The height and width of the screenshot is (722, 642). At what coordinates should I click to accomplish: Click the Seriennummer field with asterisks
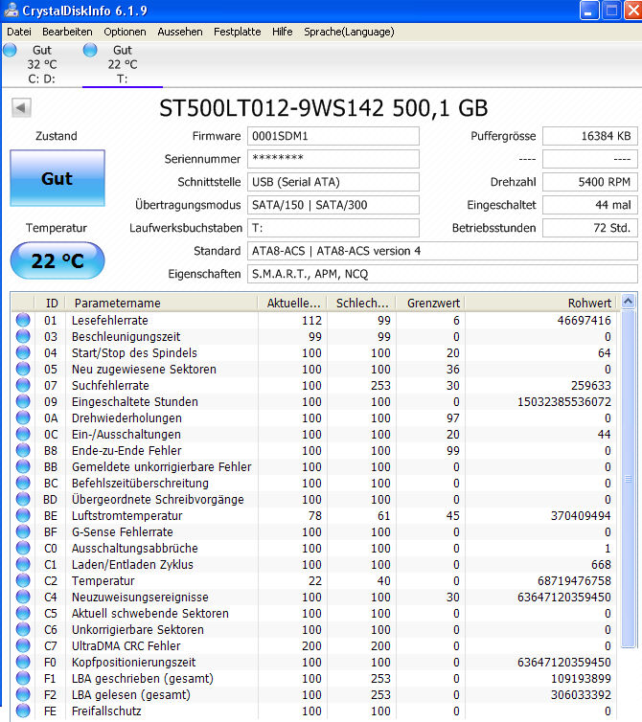[x=333, y=159]
